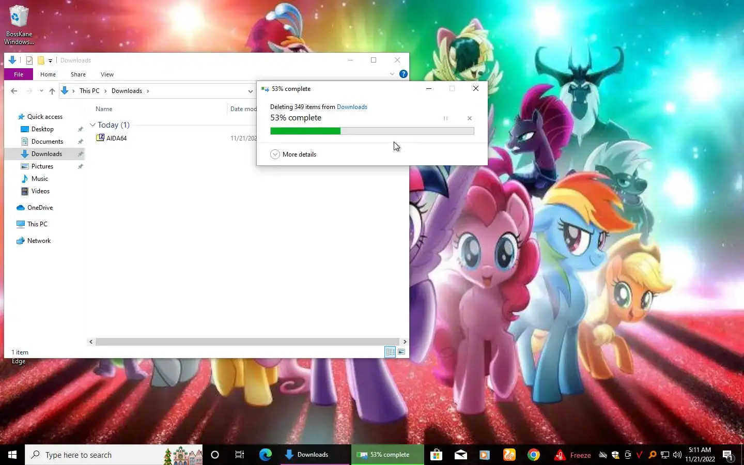
Task: Open UC Browser from taskbar
Action: (x=509, y=455)
